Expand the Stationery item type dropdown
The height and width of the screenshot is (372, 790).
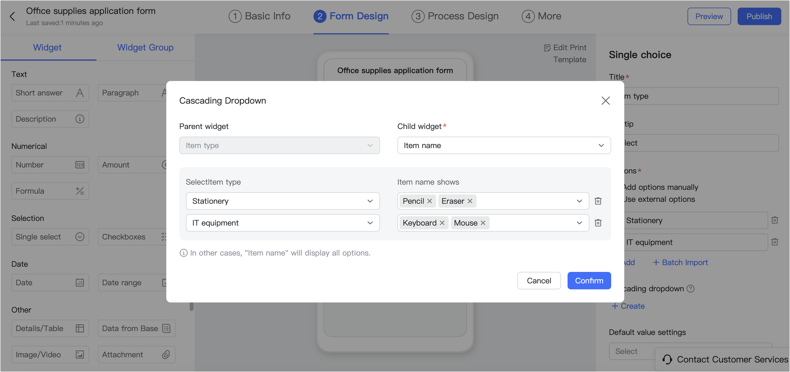tap(282, 201)
